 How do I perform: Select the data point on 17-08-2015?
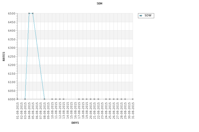(79, 99)
